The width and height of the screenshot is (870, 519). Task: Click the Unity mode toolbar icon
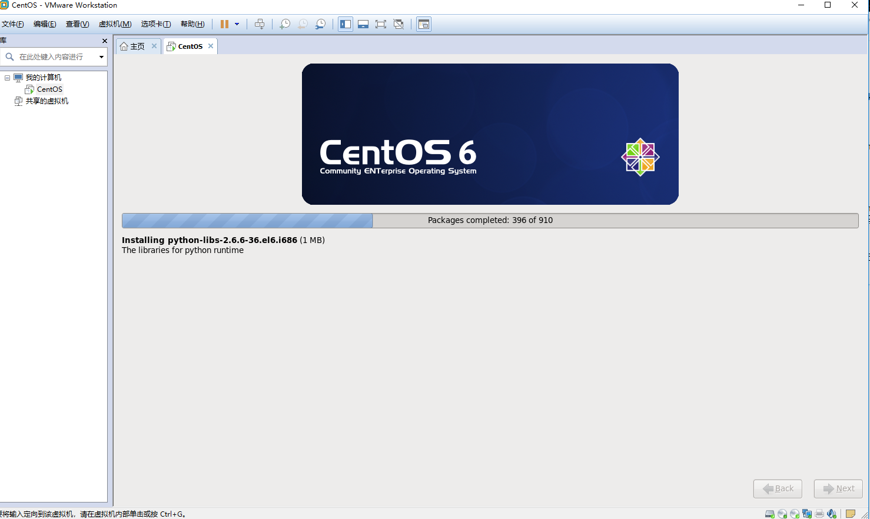pos(399,24)
